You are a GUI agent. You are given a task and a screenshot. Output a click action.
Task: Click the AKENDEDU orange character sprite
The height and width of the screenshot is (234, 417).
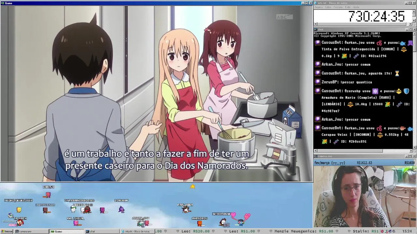coord(200,223)
